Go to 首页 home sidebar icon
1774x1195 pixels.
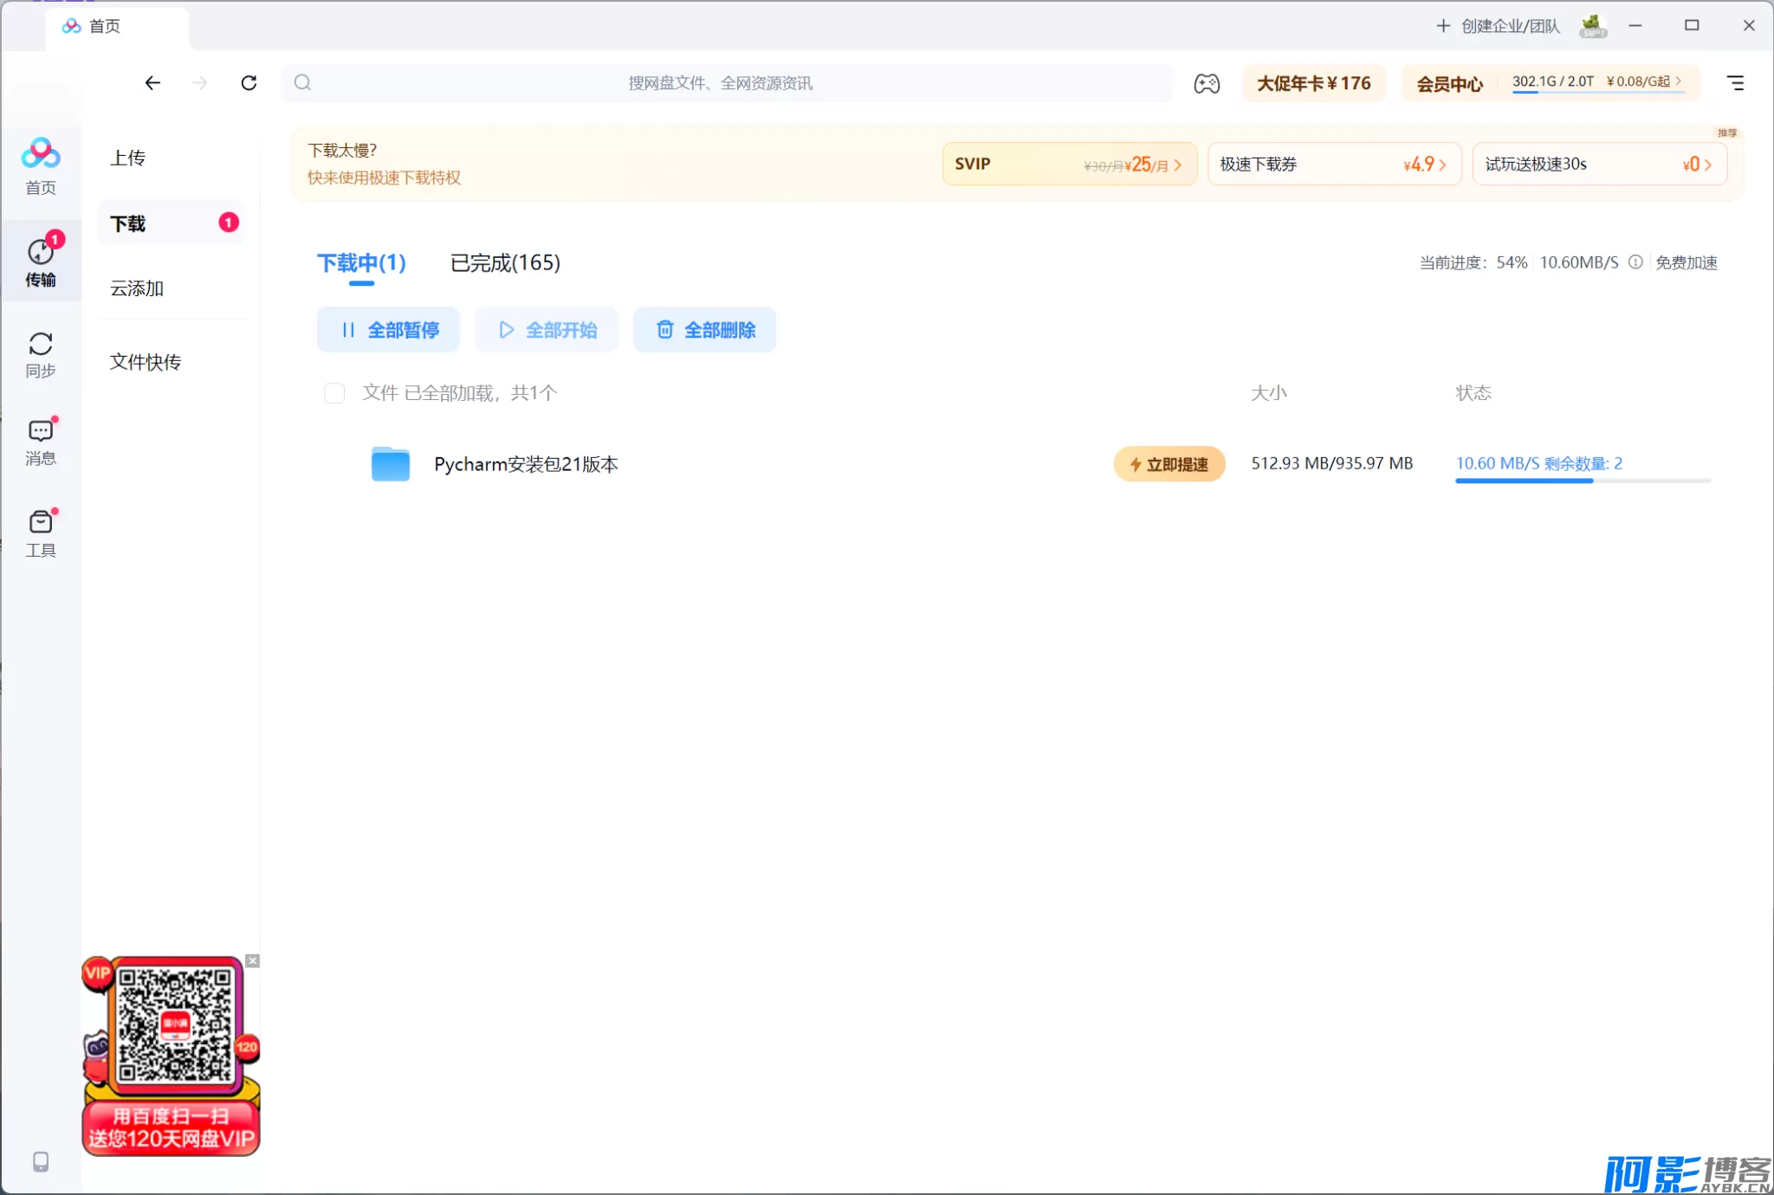pos(40,166)
